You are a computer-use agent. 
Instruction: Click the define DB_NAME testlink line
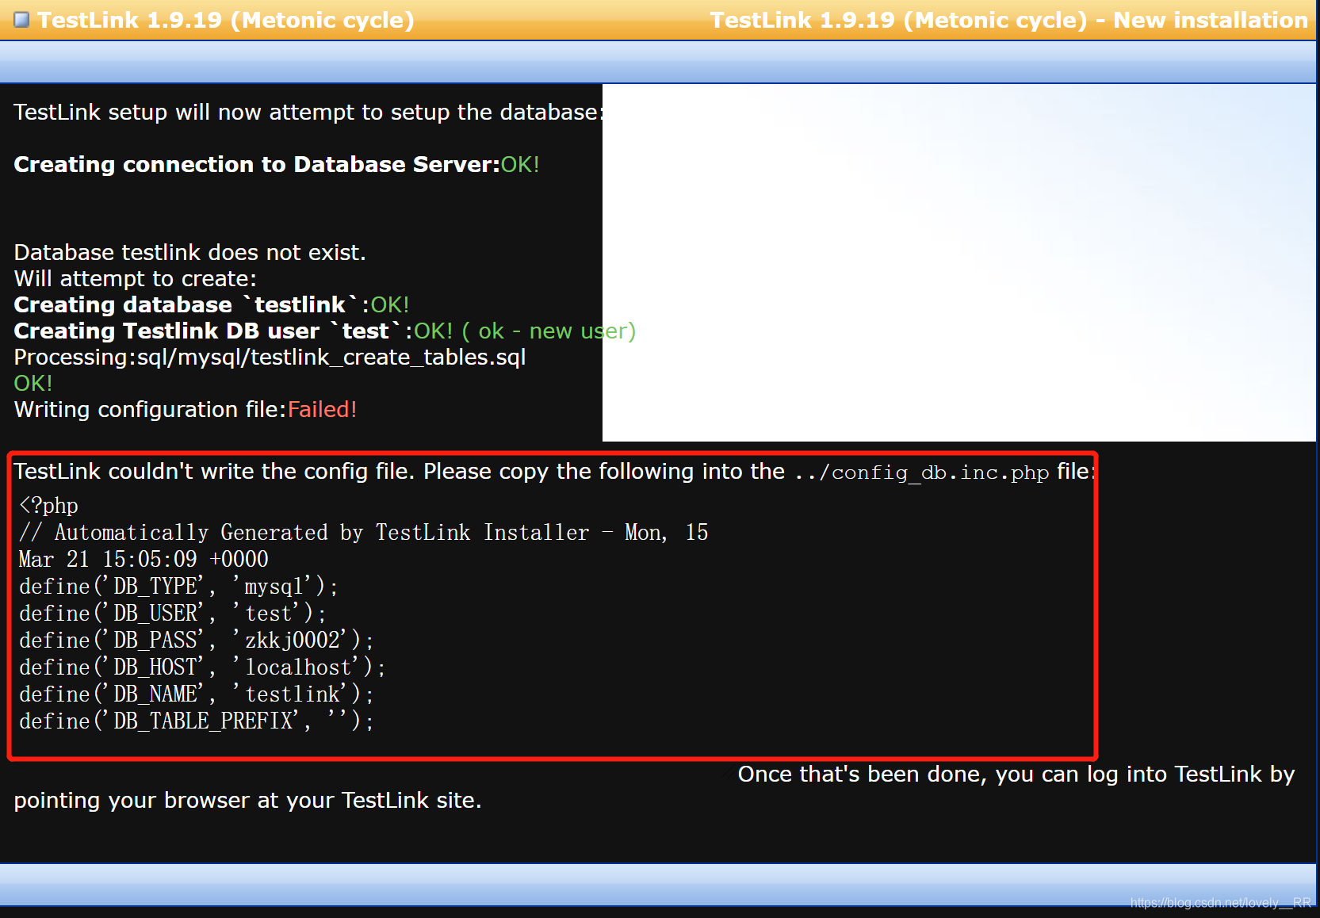tap(196, 694)
